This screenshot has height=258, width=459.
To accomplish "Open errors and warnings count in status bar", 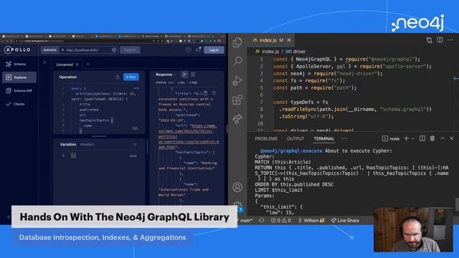I will pos(280,221).
